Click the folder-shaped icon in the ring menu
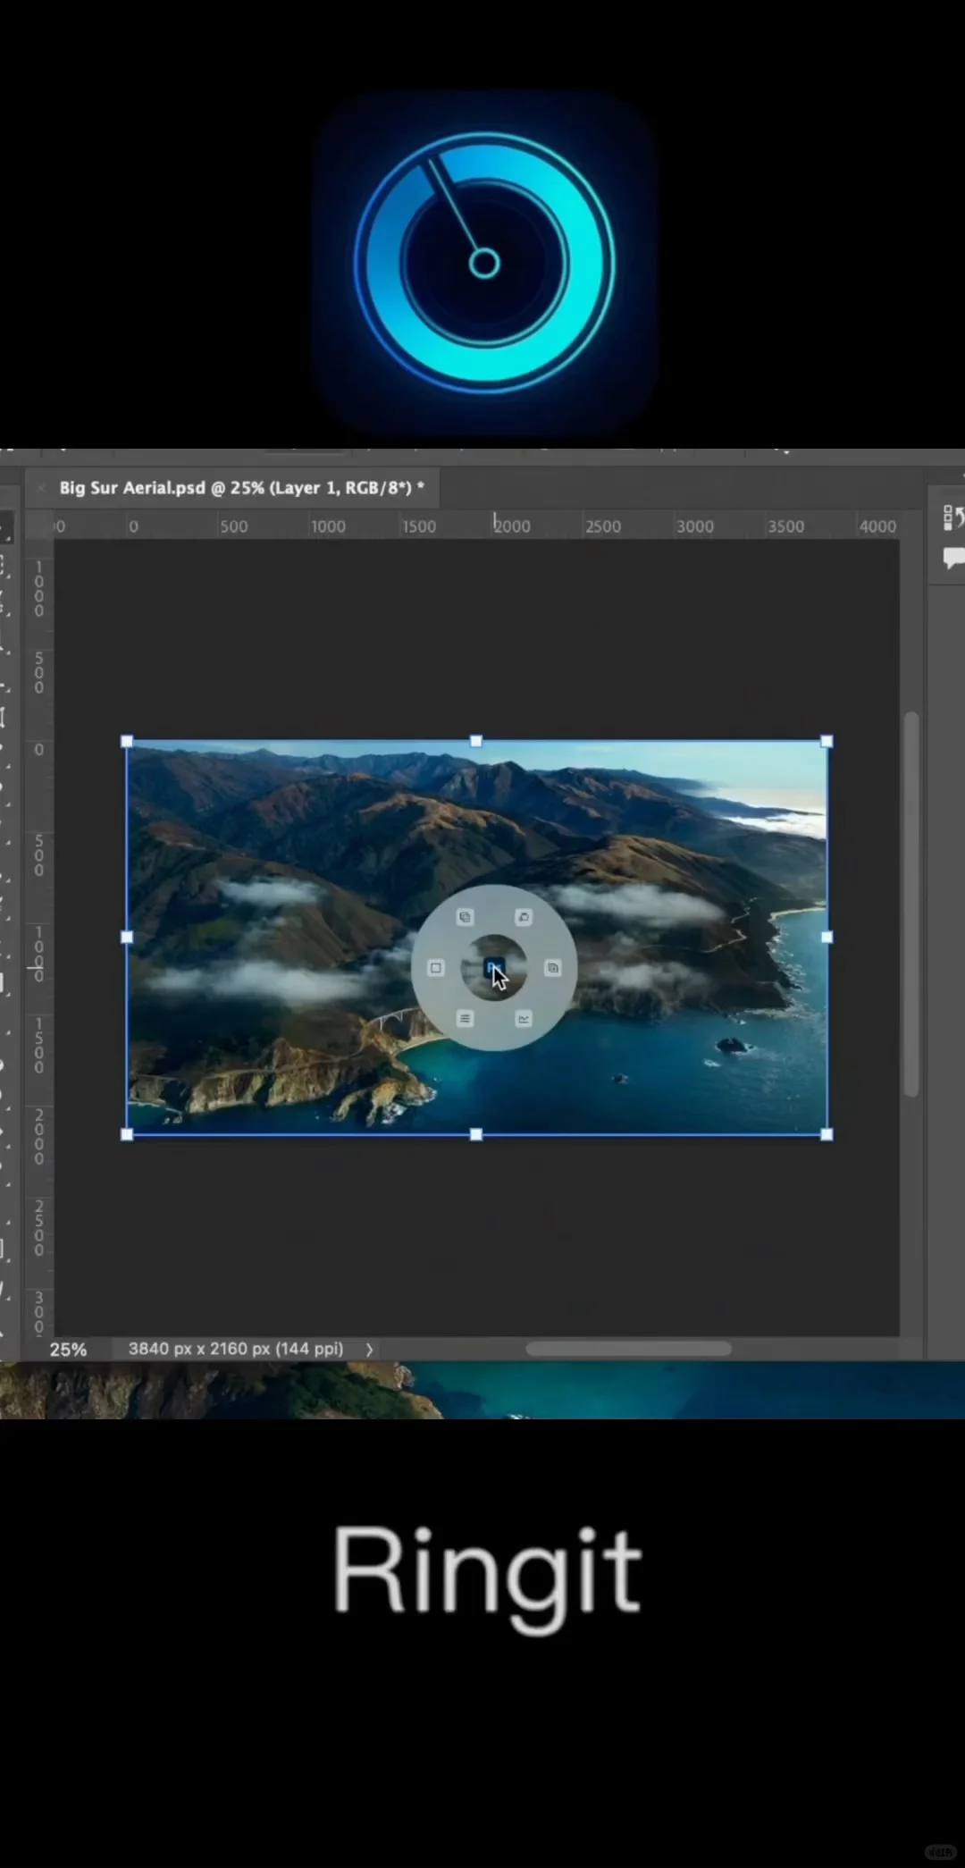This screenshot has height=1868, width=965. (524, 917)
